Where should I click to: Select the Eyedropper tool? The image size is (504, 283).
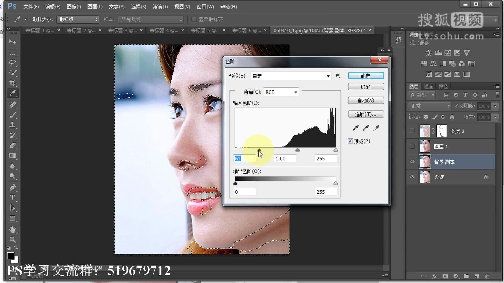click(x=12, y=93)
